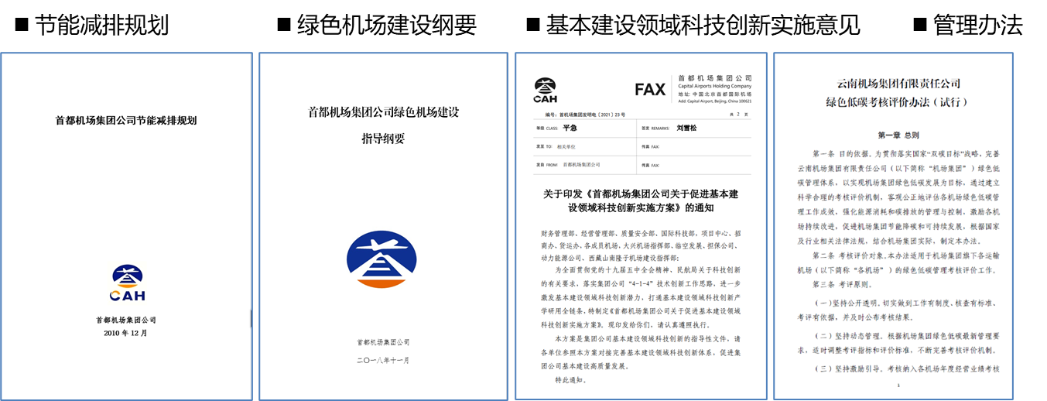1047x401 pixels.
Task: Click the date 2010 年 12 月
Action: tap(125, 333)
